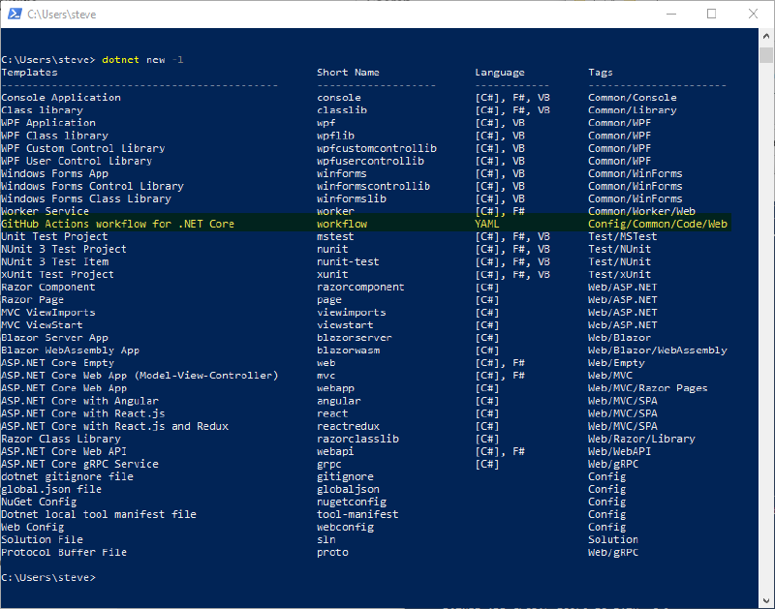Click the 'tool-manifest' short name
The image size is (775, 609).
pyautogui.click(x=357, y=515)
